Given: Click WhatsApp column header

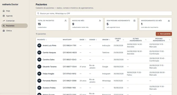Looking at the screenshot, I should click(67, 40).
